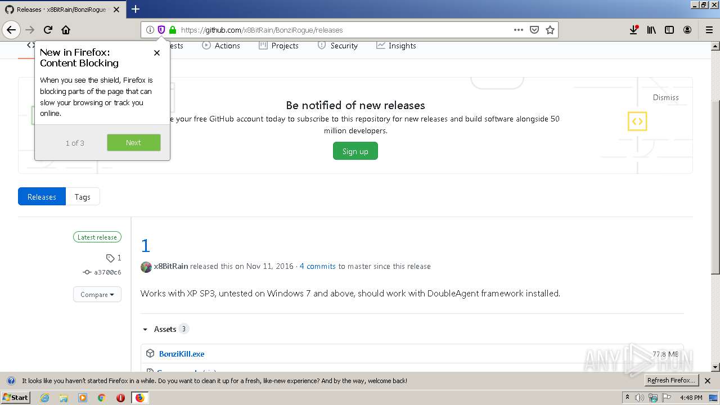The width and height of the screenshot is (720, 405).
Task: Open Opera from taskbar
Action: 120,398
